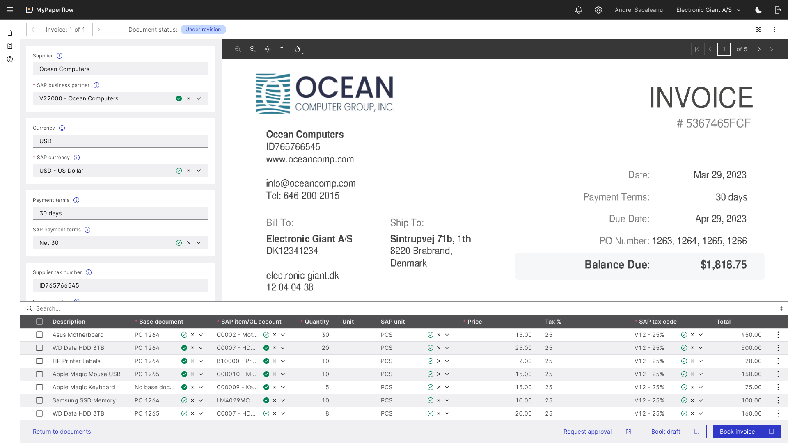Expand SAP unit dropdown for Apple Magic Mouse
Image resolution: width=788 pixels, height=443 pixels.
click(447, 374)
